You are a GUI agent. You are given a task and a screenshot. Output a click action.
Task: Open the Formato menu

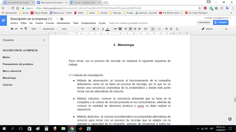point(50,23)
